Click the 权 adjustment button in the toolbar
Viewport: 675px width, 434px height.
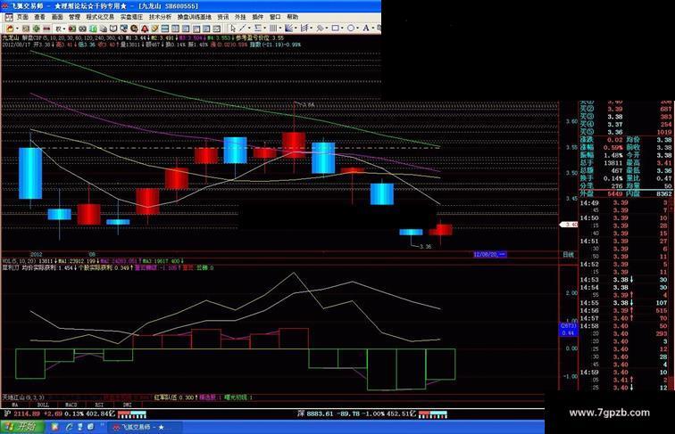pos(58,29)
